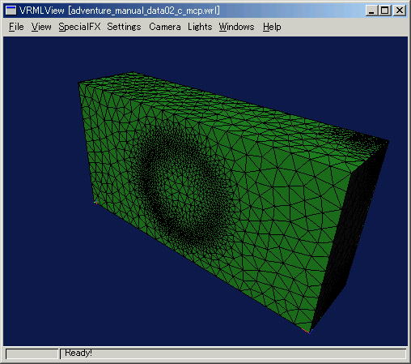Image resolution: width=411 pixels, height=364 pixels.
Task: Click the top face of the green mesh block
Action: pyautogui.click(x=232, y=108)
